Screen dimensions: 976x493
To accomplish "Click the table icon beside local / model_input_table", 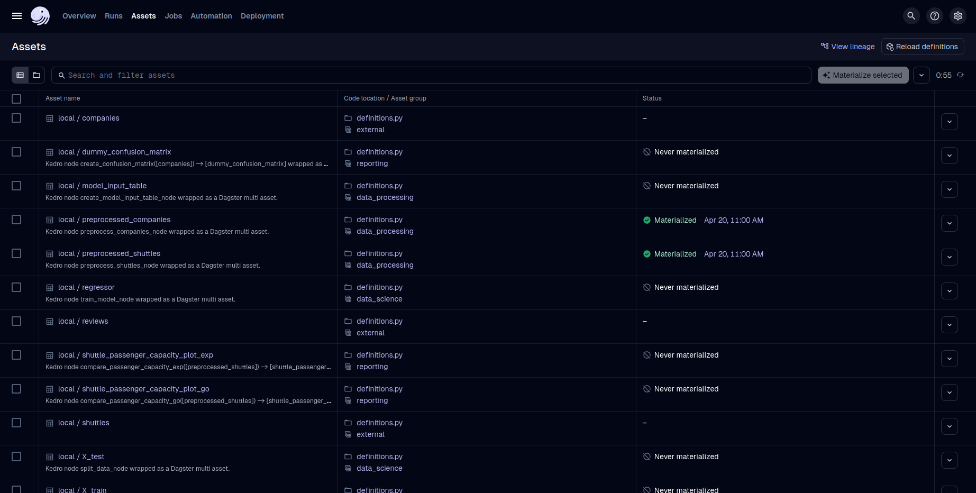I will (x=50, y=186).
